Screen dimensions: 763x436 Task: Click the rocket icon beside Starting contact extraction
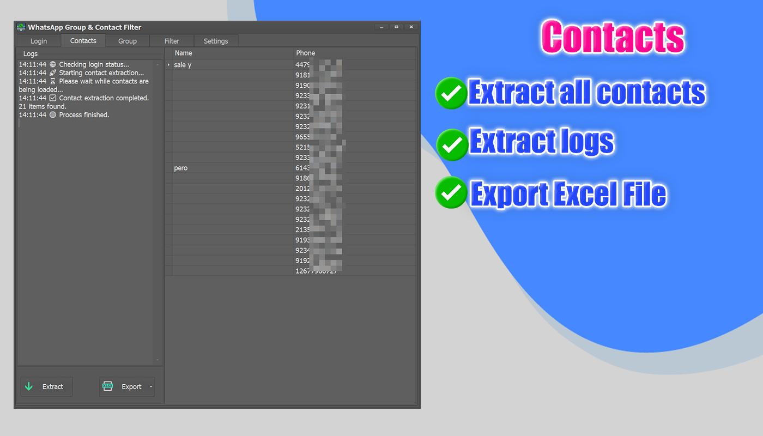coord(53,73)
